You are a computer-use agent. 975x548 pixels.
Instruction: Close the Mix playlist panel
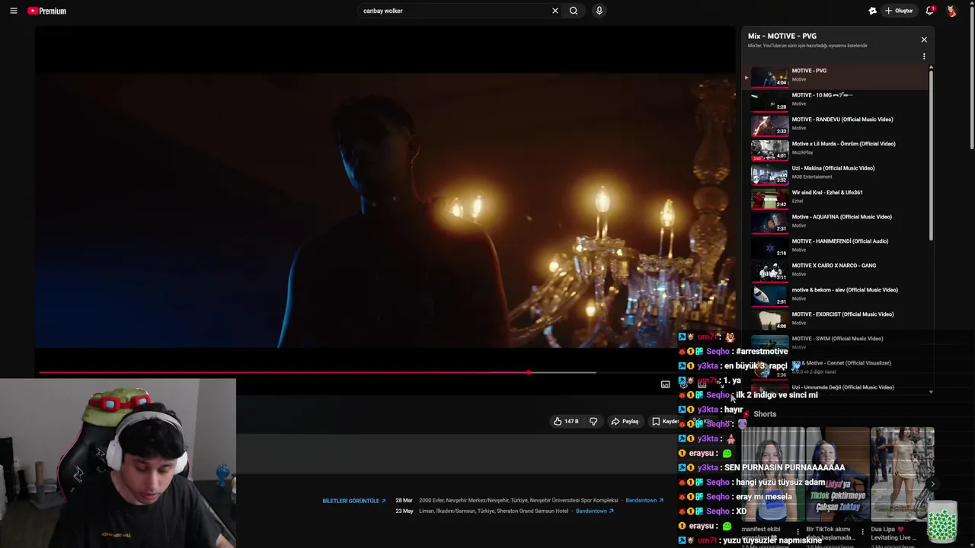pos(924,40)
